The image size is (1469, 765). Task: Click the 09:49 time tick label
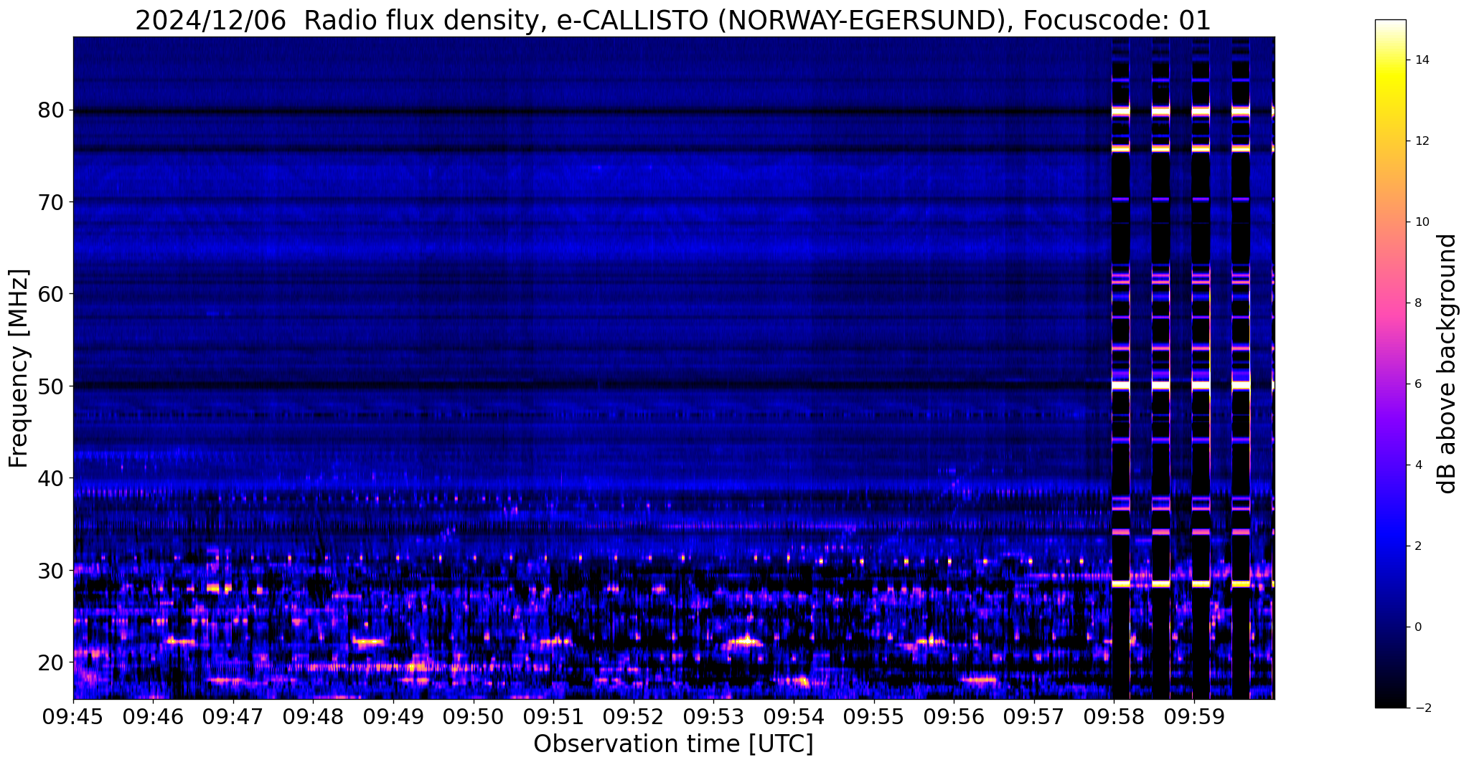[393, 717]
